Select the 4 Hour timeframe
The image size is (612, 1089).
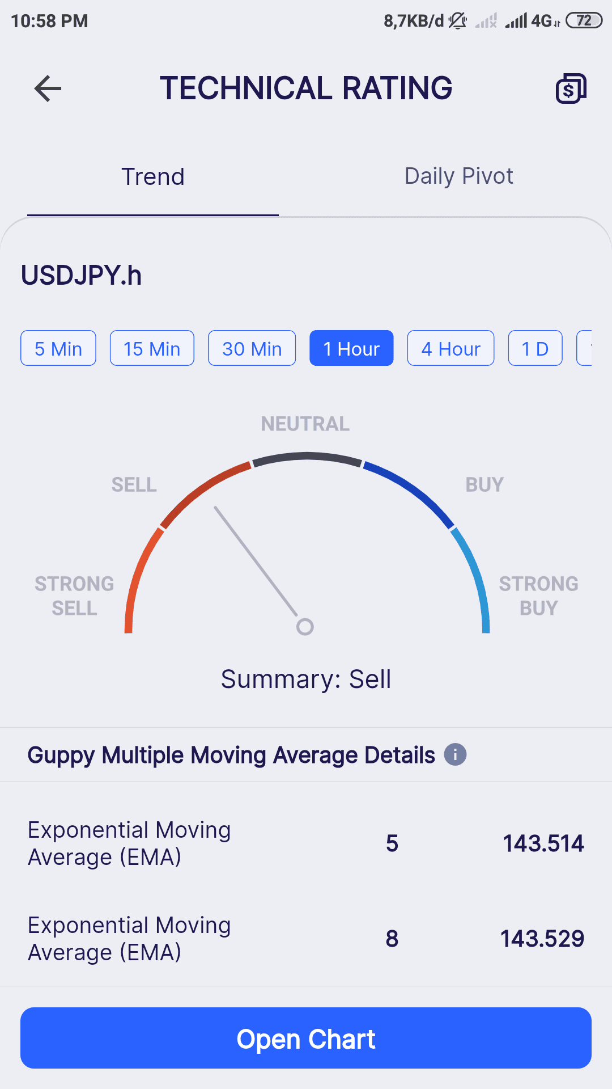tap(450, 348)
